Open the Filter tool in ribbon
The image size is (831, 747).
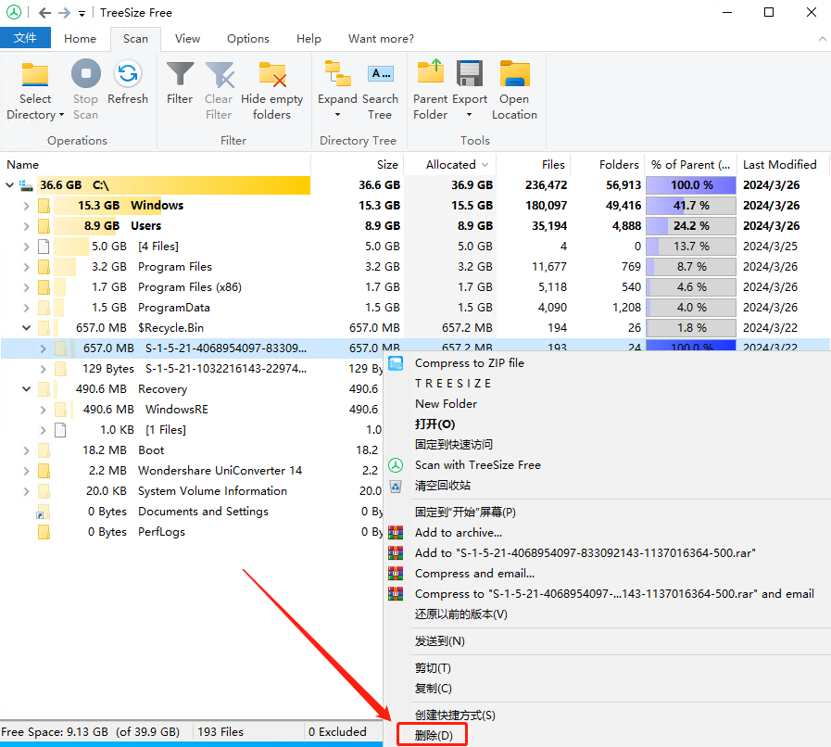point(180,74)
